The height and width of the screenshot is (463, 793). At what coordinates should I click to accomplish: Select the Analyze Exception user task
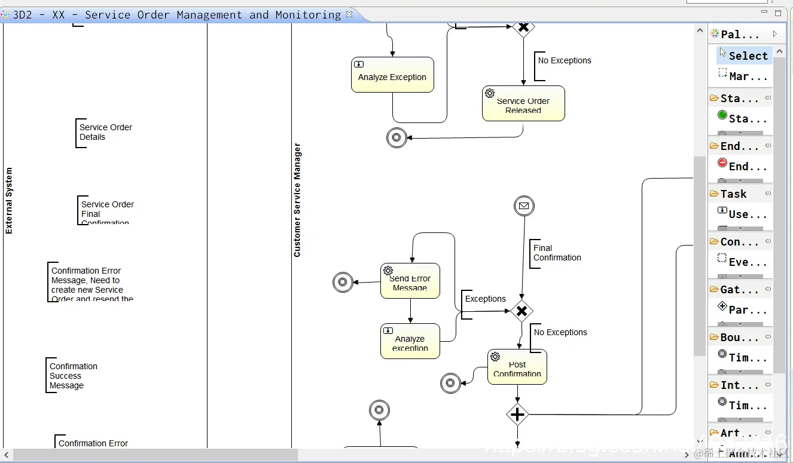click(392, 75)
